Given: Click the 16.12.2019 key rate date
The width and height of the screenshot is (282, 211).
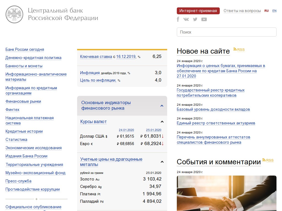Looking at the screenshot, I should [x=126, y=57].
